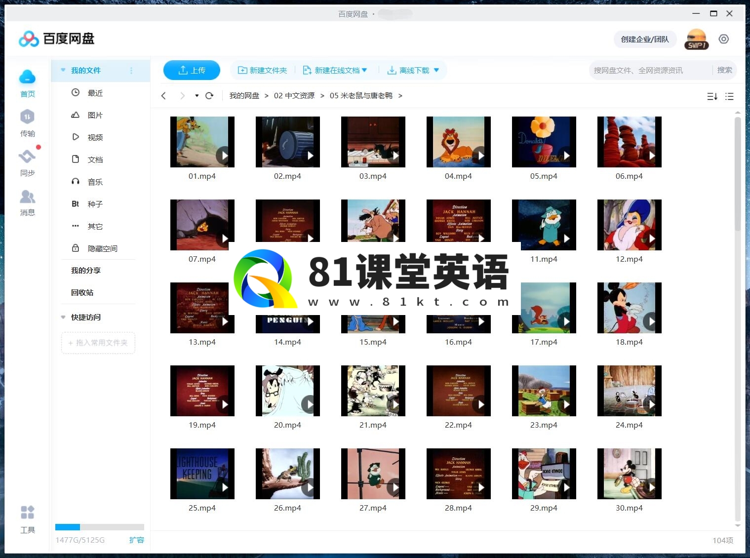The height and width of the screenshot is (558, 750).
Task: Open the three-dot menu beside 我的文件
Action: (131, 71)
